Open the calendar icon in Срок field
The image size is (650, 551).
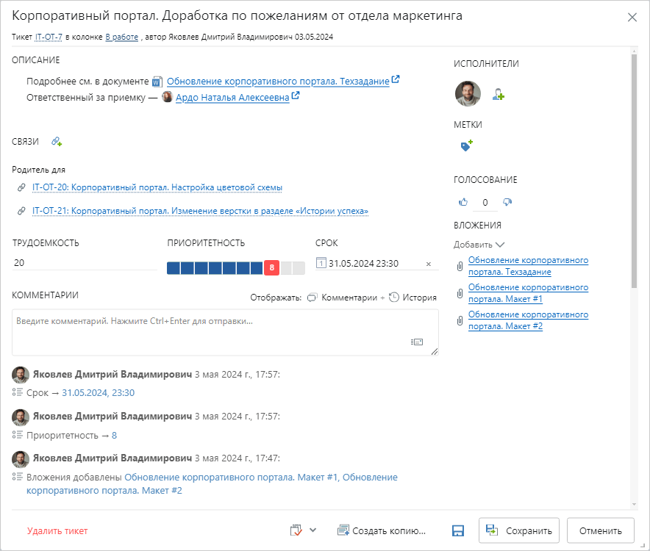321,264
